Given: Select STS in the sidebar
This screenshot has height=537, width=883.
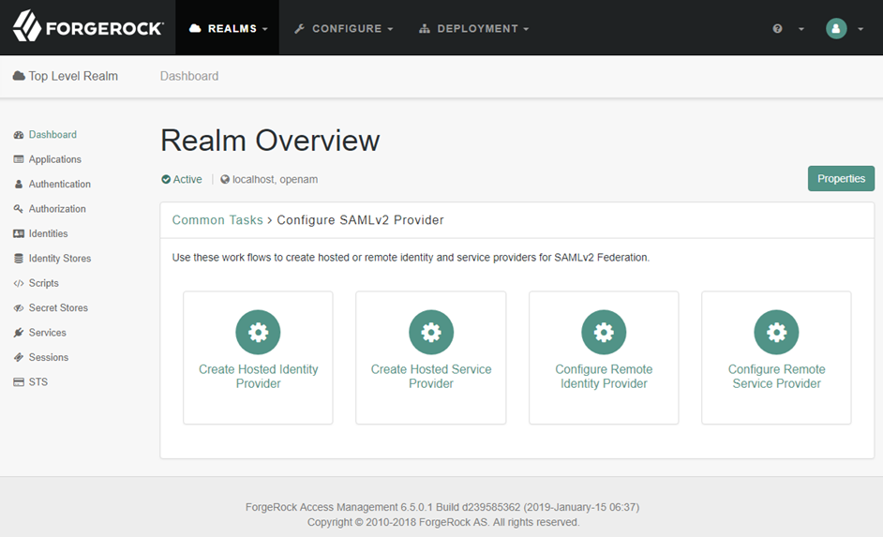Looking at the screenshot, I should pyautogui.click(x=38, y=382).
